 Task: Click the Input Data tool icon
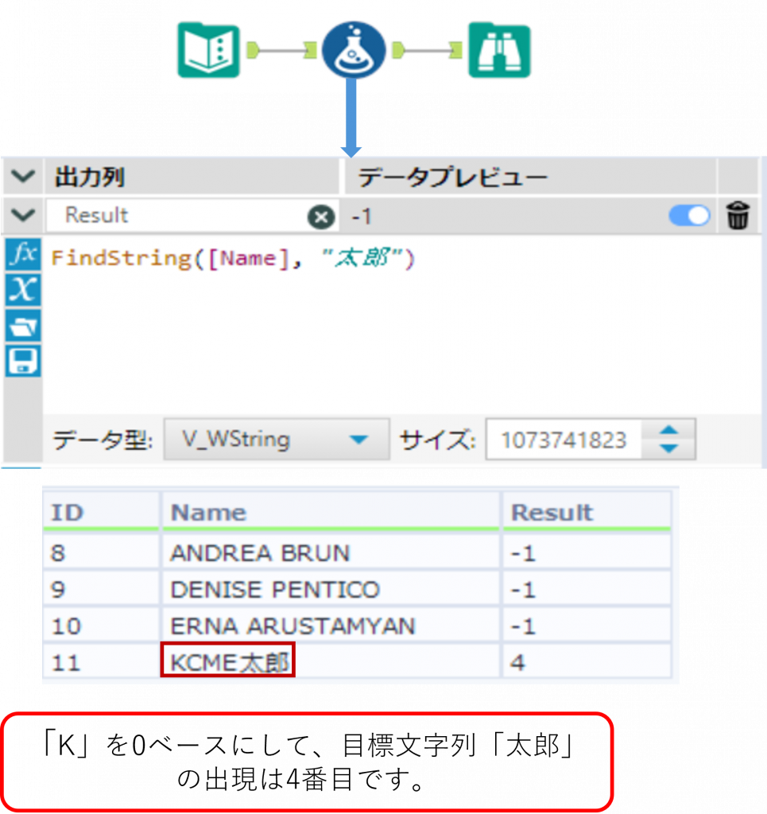coord(208,51)
